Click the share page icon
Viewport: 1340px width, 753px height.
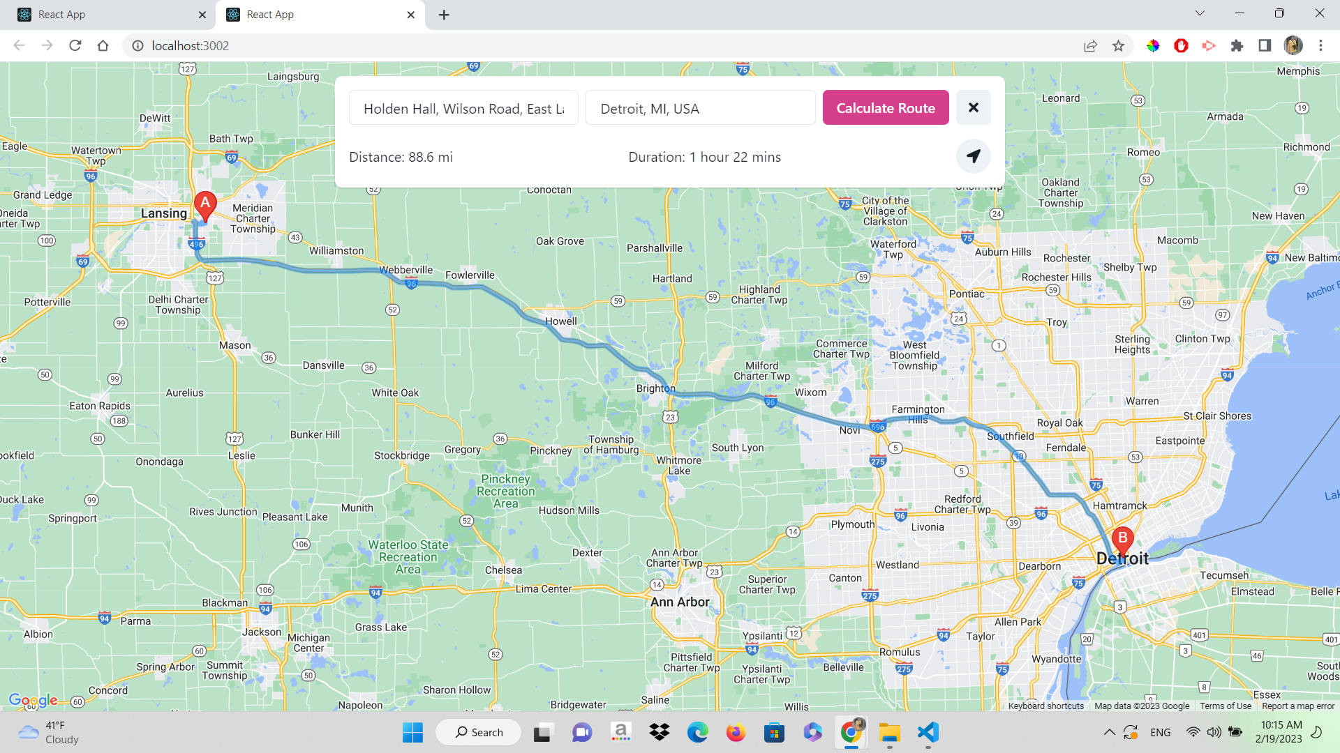click(1090, 46)
